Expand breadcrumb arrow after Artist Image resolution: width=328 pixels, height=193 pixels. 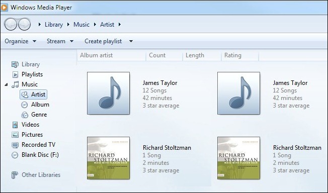pos(119,25)
